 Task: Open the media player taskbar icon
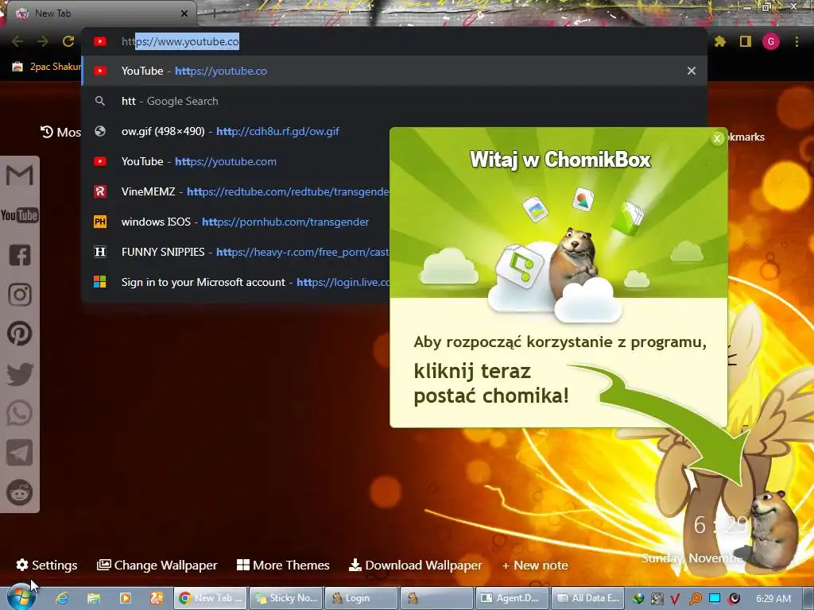click(125, 598)
